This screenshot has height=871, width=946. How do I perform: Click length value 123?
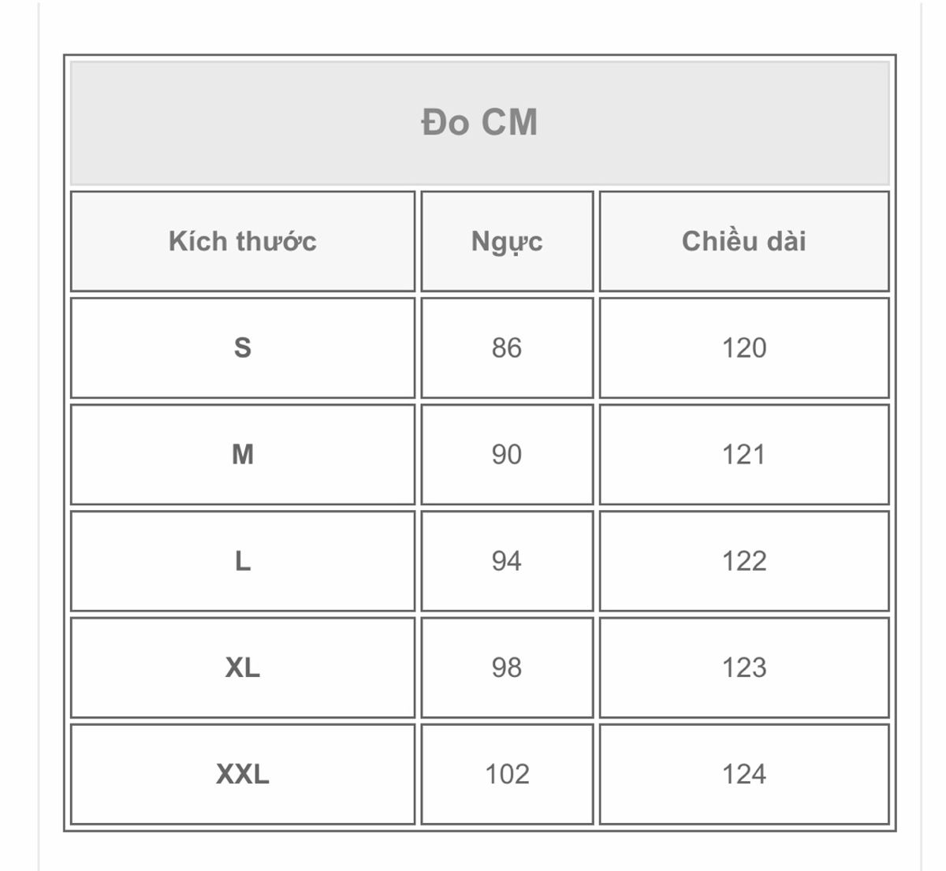click(x=743, y=668)
